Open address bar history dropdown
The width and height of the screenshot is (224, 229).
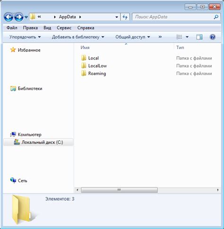pyautogui.click(x=117, y=17)
